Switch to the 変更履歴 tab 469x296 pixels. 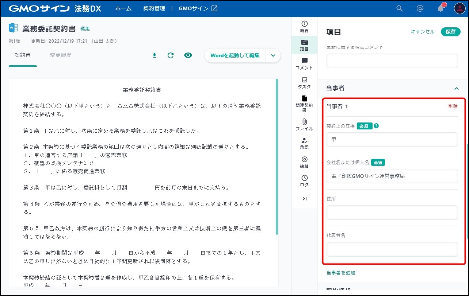[x=61, y=55]
